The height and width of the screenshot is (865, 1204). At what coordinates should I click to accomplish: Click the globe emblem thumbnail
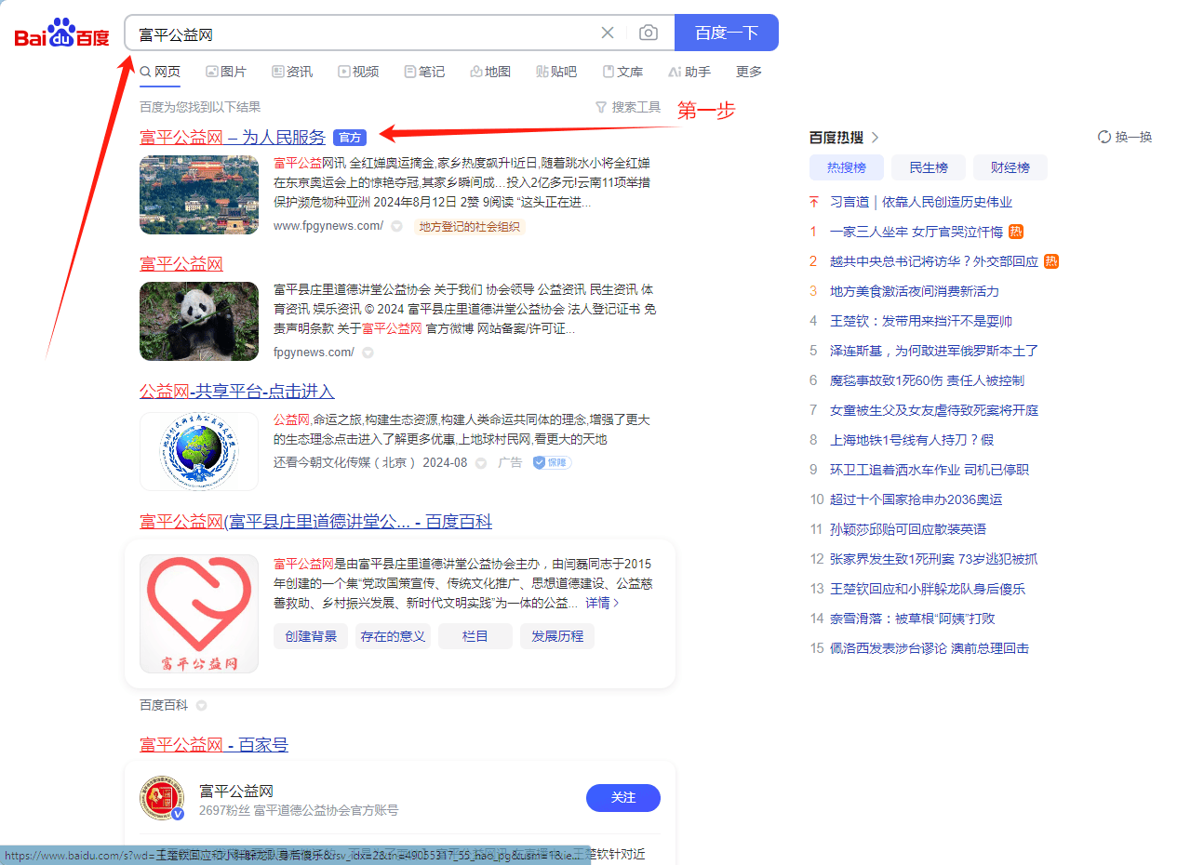click(x=199, y=451)
